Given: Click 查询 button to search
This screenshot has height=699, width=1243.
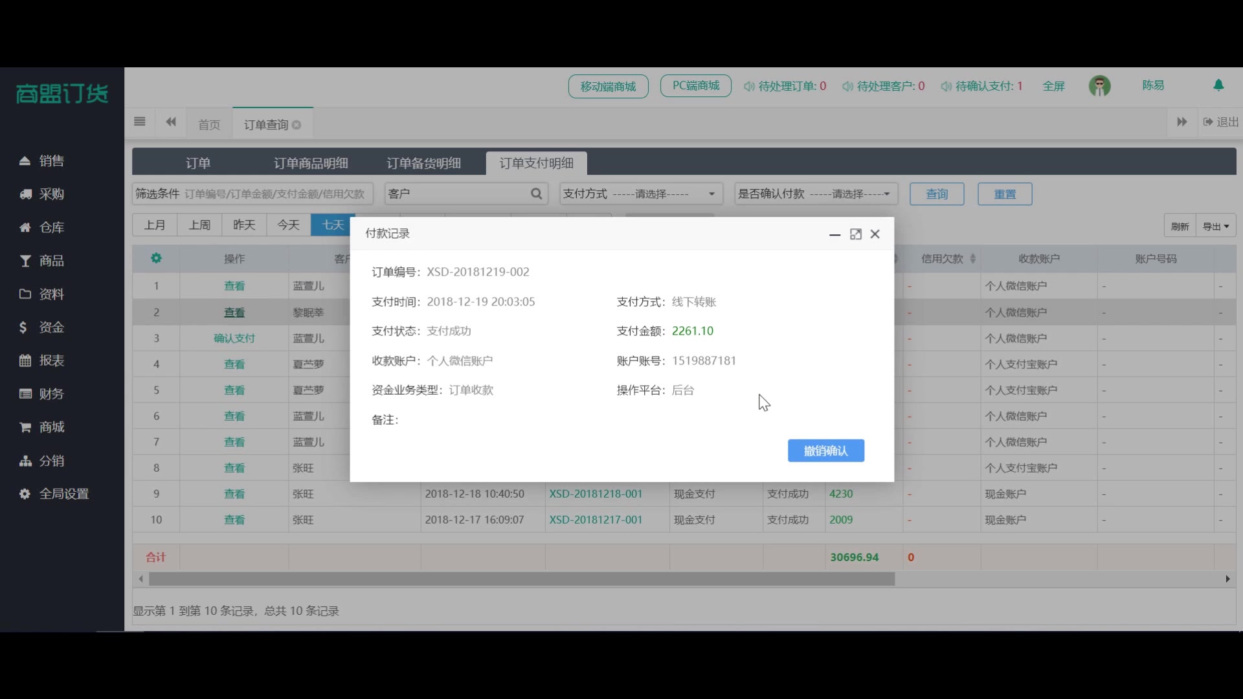Looking at the screenshot, I should 937,194.
